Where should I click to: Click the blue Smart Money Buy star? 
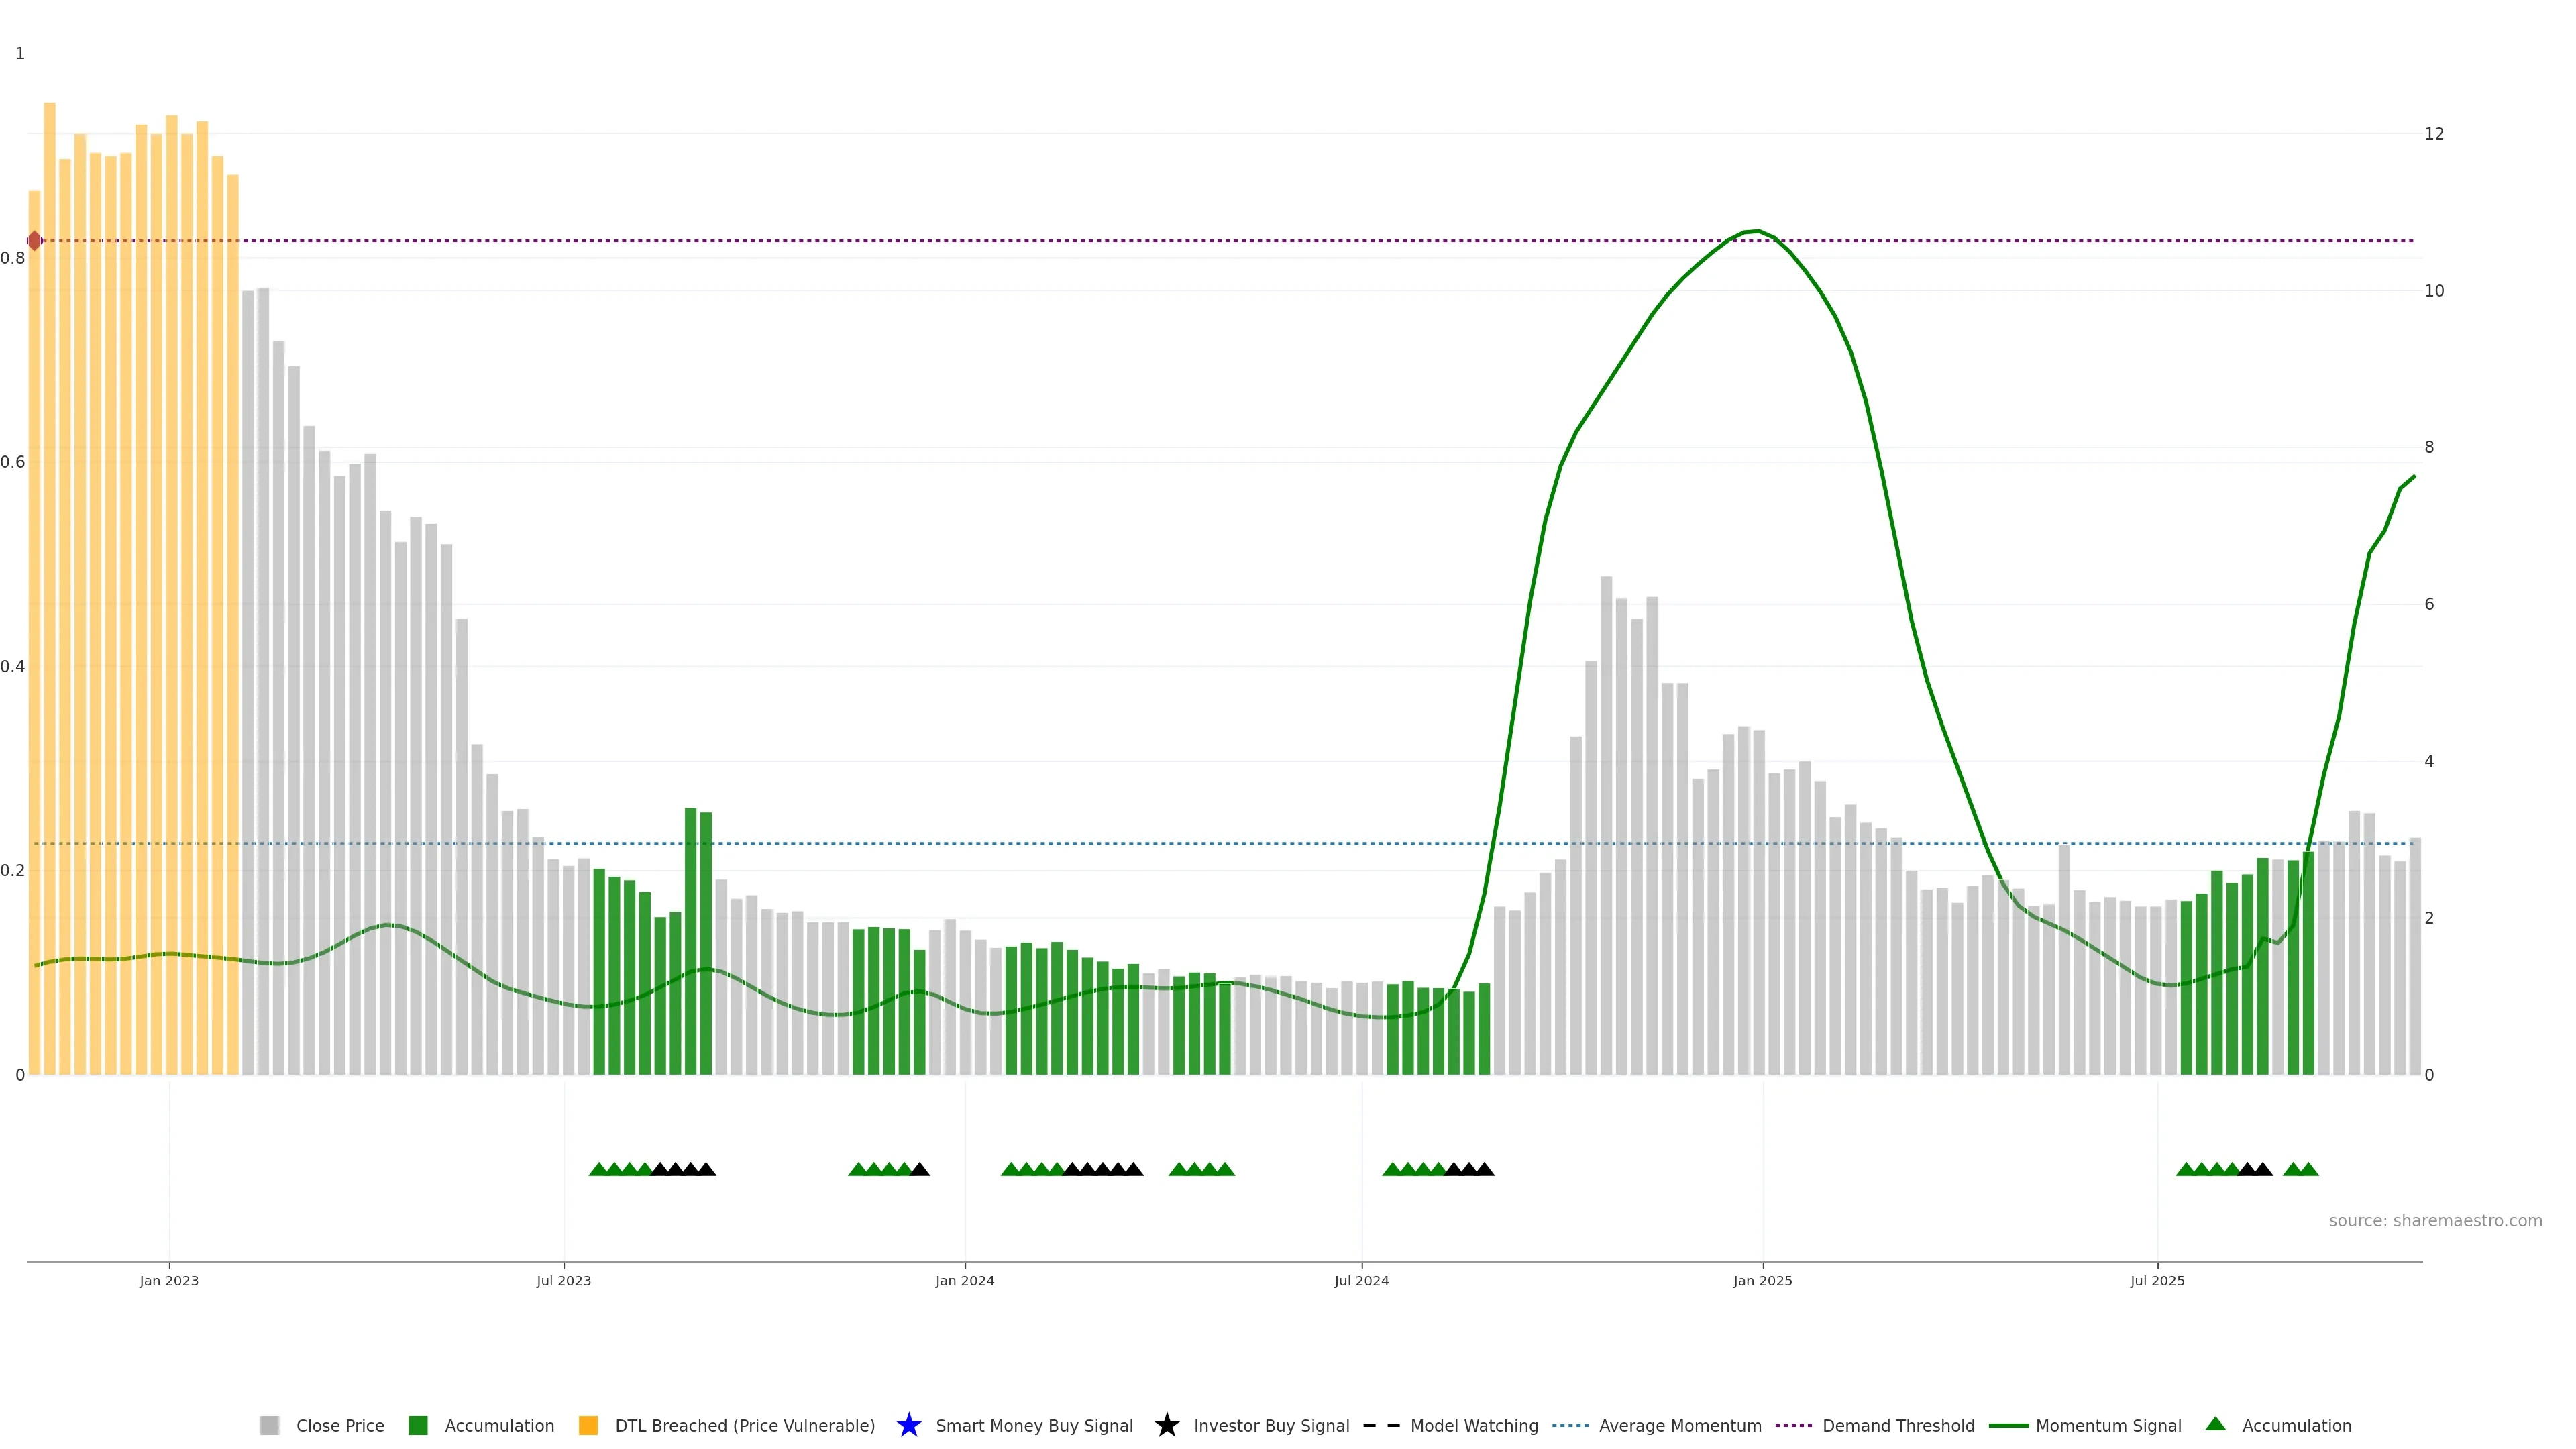click(x=908, y=1425)
